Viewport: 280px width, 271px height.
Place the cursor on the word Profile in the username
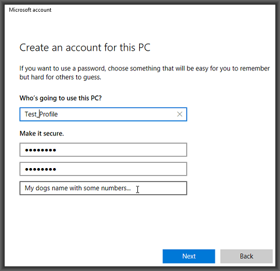pos(49,114)
